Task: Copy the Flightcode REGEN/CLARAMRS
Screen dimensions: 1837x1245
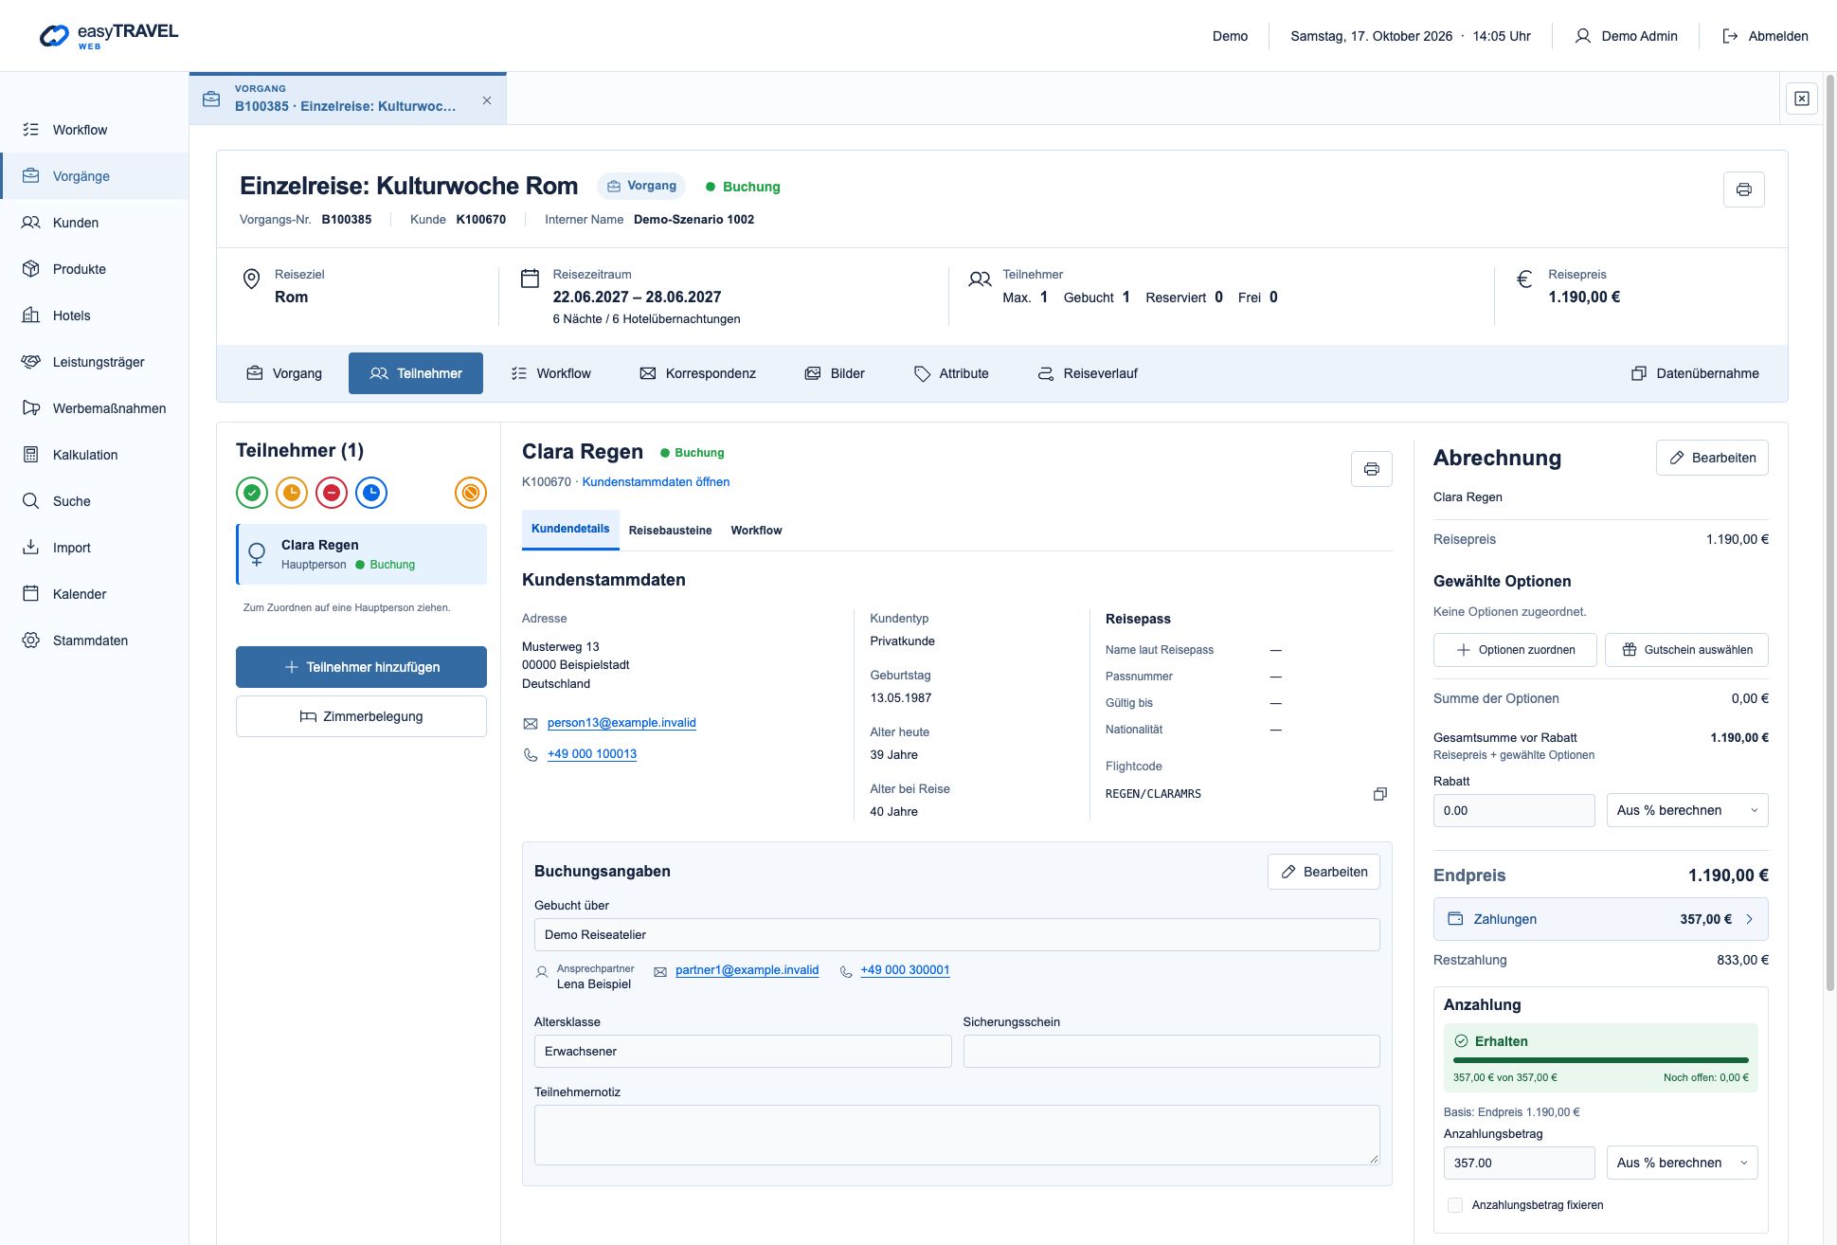Action: point(1380,794)
